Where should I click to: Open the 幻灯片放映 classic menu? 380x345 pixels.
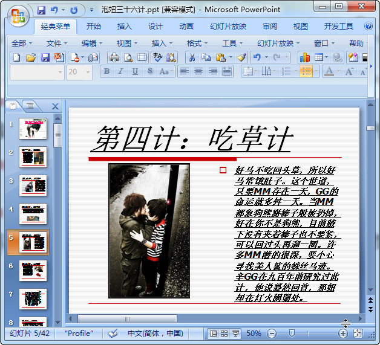coord(278,44)
